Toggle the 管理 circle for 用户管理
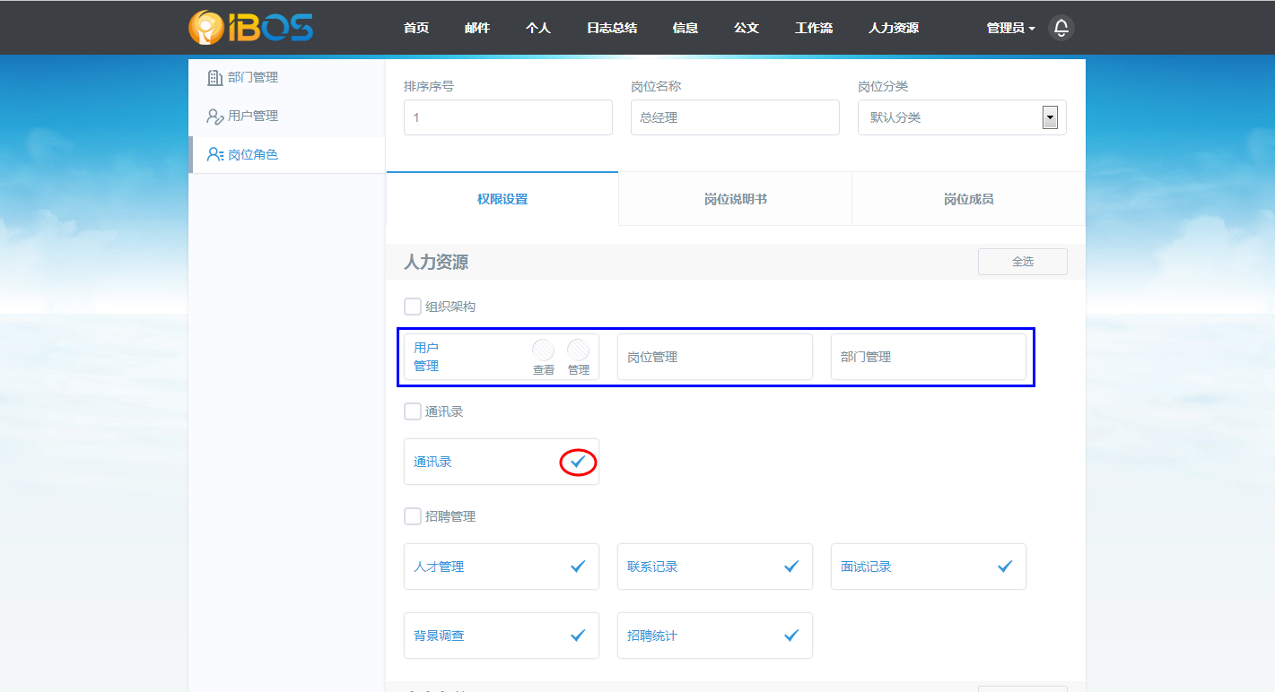 pyautogui.click(x=578, y=350)
